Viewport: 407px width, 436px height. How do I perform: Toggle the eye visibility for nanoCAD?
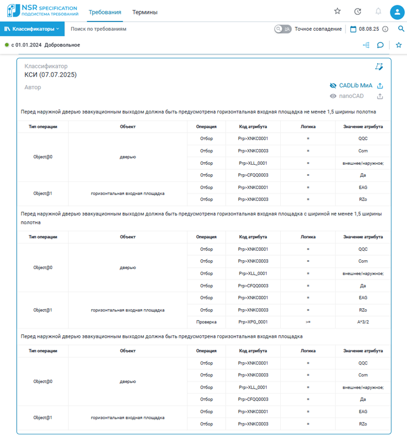[333, 96]
